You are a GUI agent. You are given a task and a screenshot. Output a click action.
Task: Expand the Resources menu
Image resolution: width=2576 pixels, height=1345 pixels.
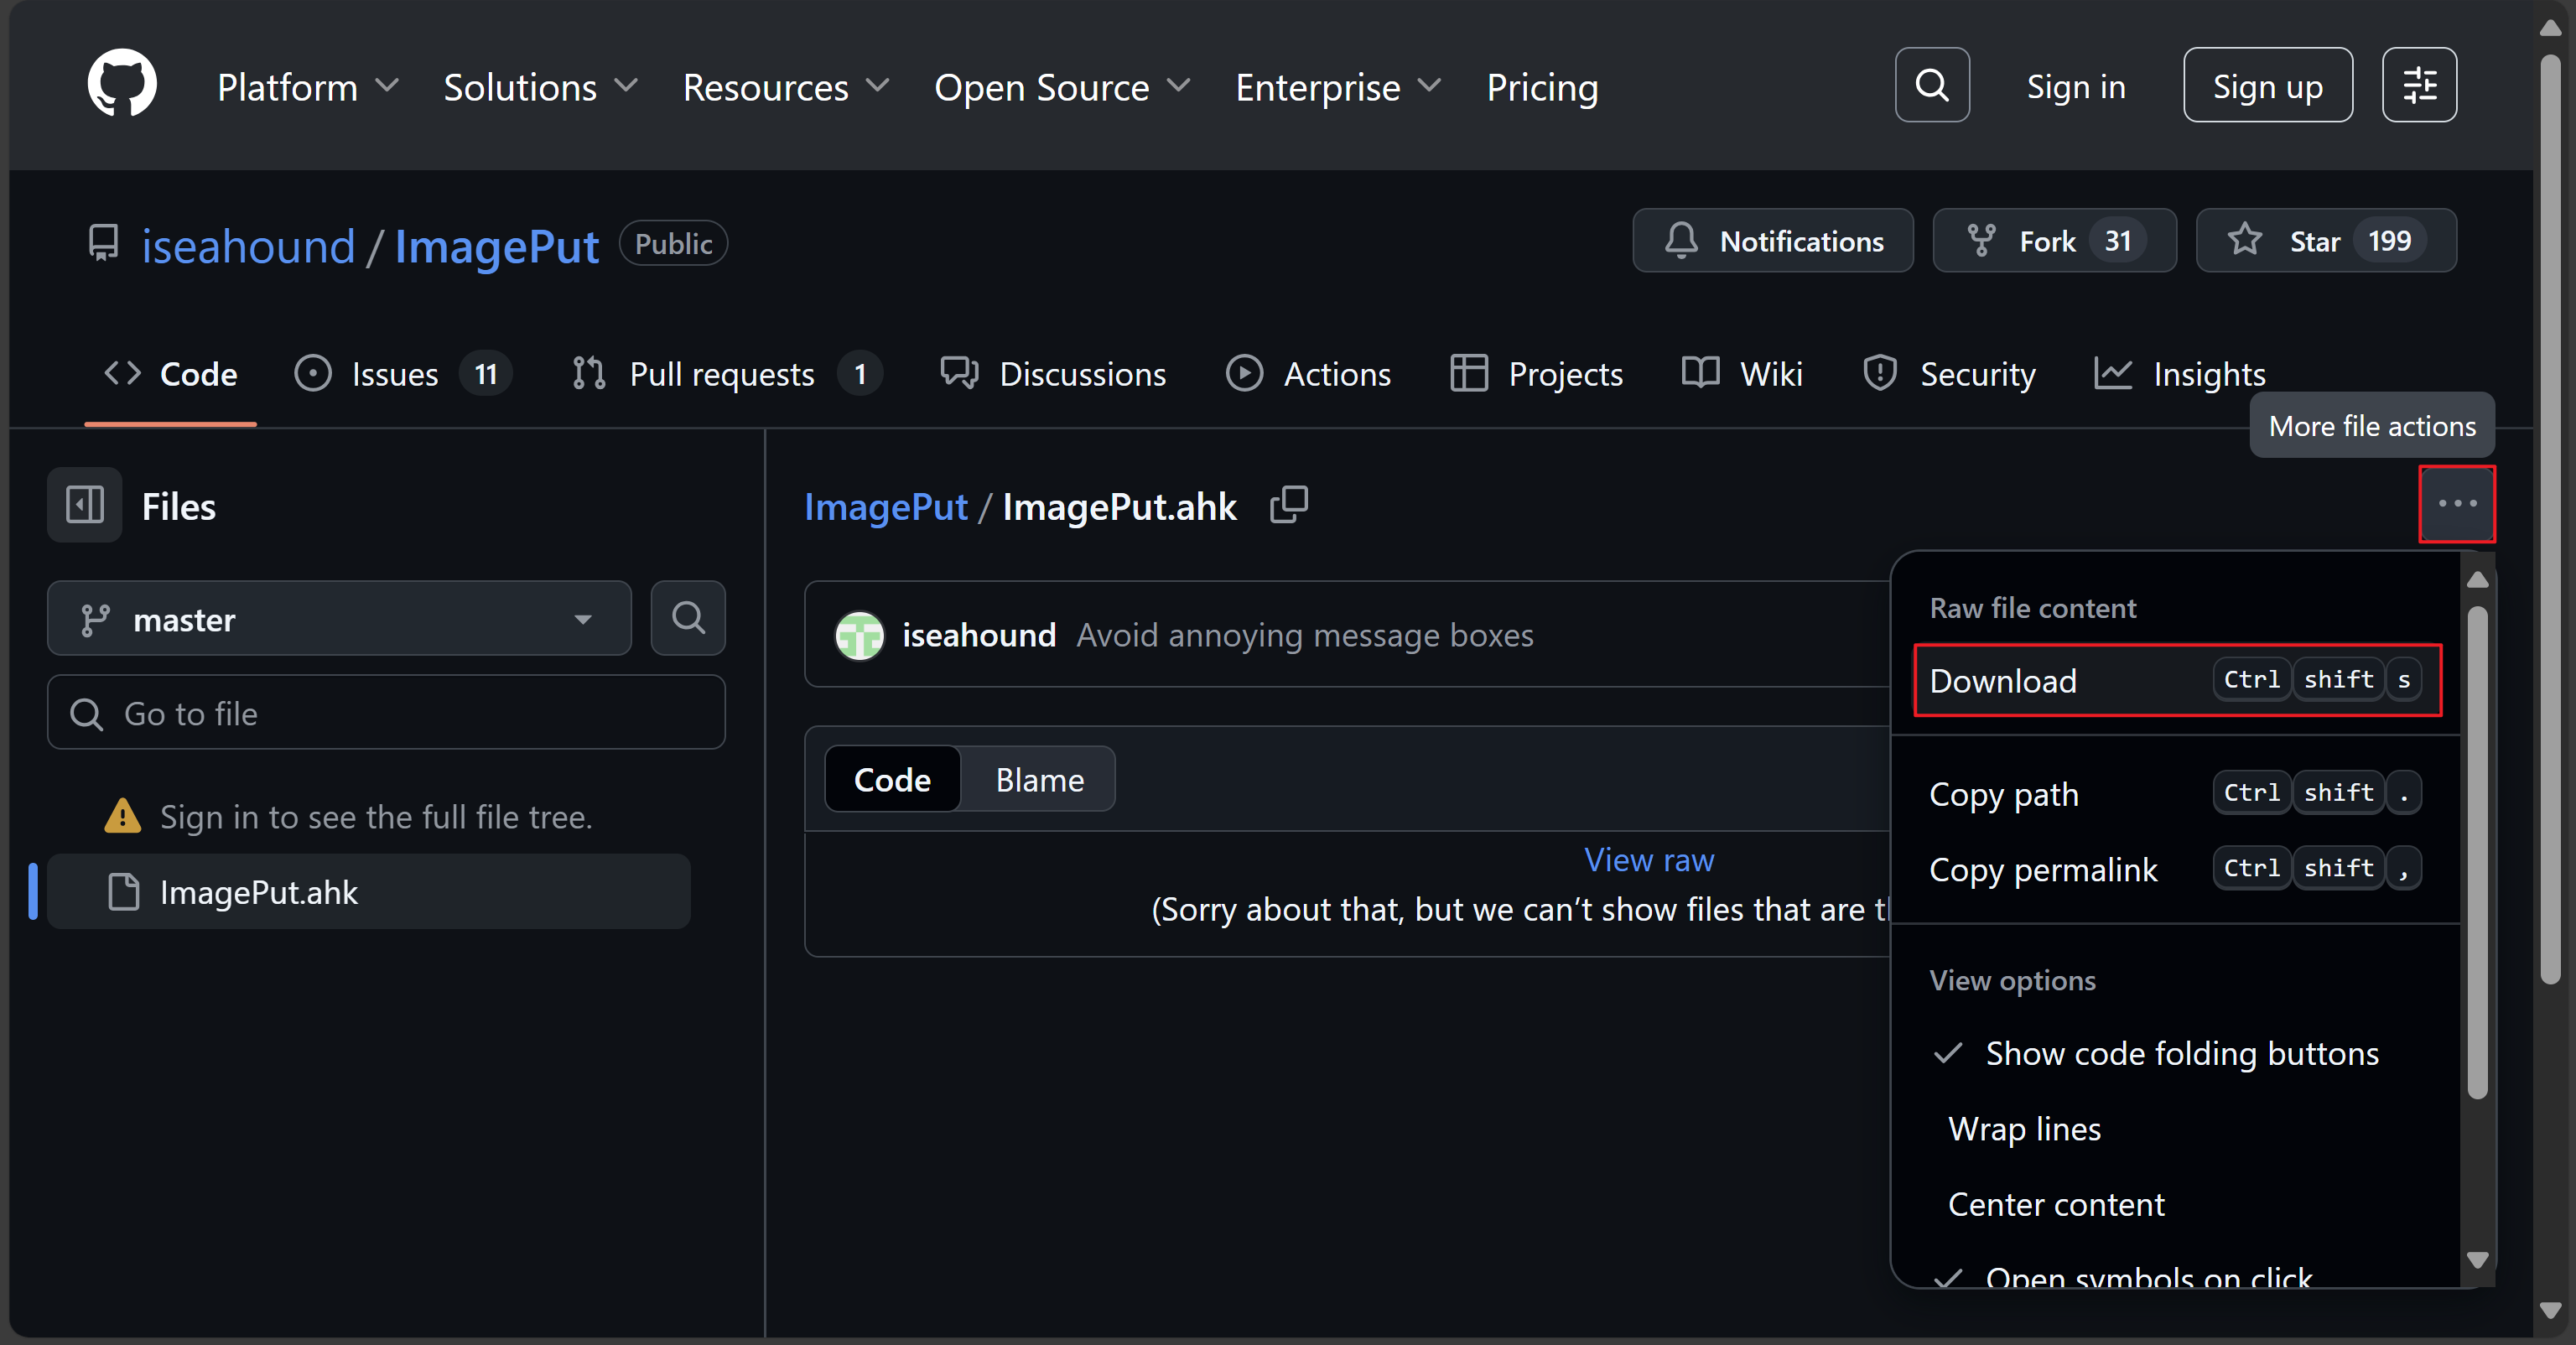pos(786,87)
